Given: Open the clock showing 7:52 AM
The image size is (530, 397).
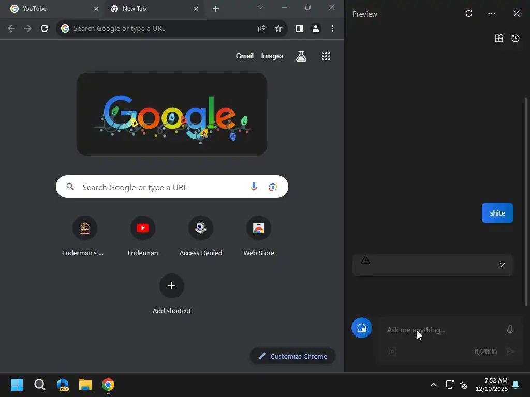Looking at the screenshot, I should click(492, 385).
